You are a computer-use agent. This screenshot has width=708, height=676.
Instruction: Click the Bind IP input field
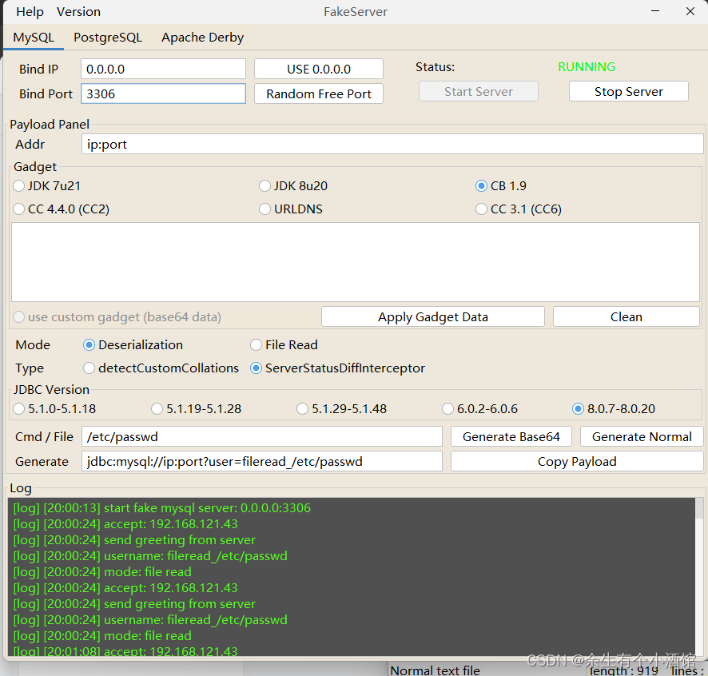point(164,69)
